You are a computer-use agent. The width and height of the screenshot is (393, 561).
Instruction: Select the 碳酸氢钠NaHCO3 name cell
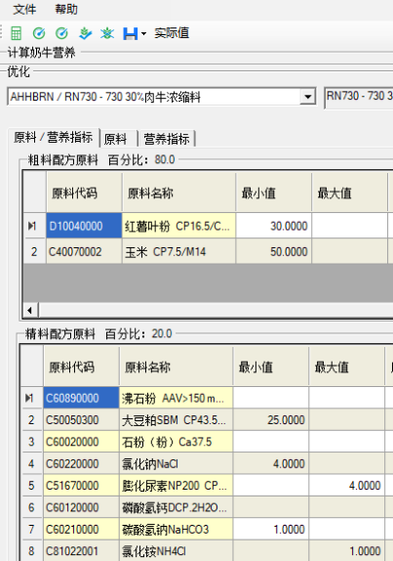tap(176, 529)
